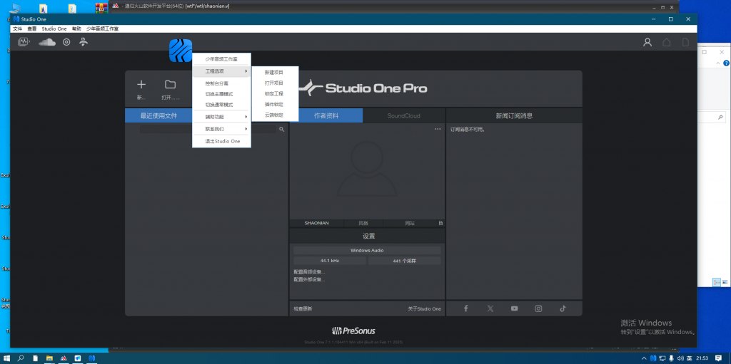Click the taskbar clock showing 21:53
This screenshot has width=731, height=364.
[x=702, y=358]
